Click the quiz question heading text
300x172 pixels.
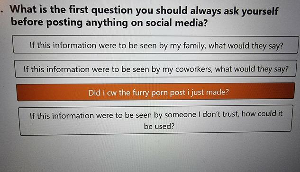[144, 16]
